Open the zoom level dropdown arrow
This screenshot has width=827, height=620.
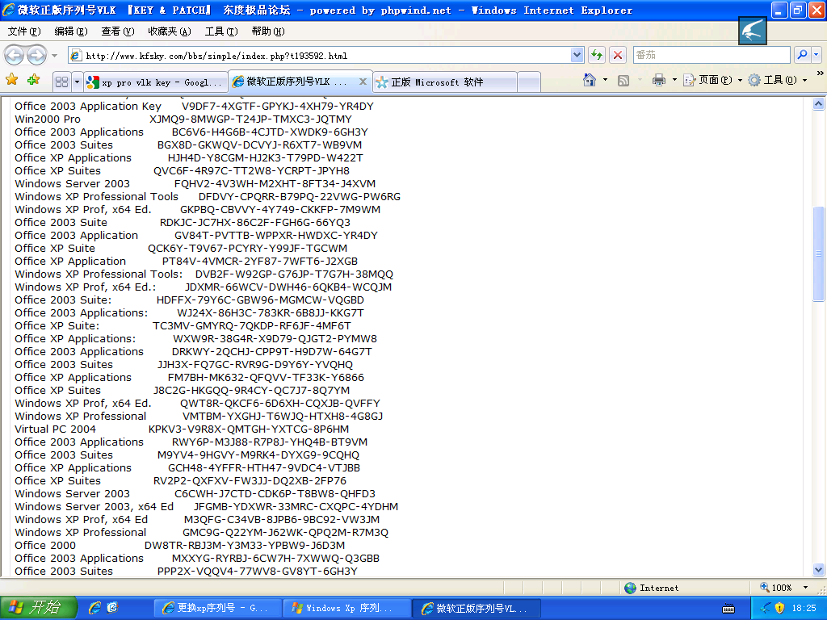click(805, 588)
